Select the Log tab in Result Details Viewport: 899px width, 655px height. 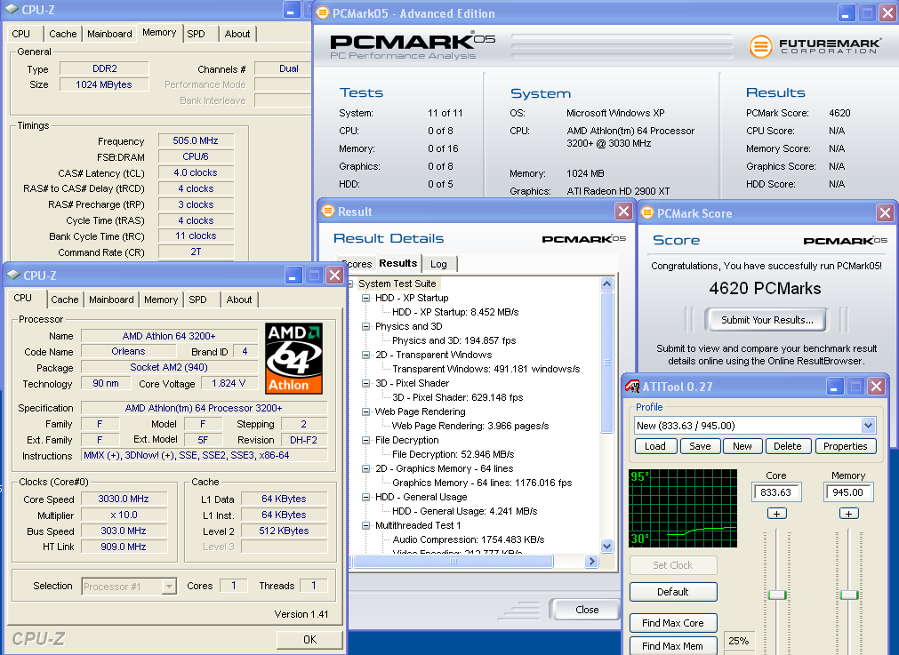click(438, 264)
